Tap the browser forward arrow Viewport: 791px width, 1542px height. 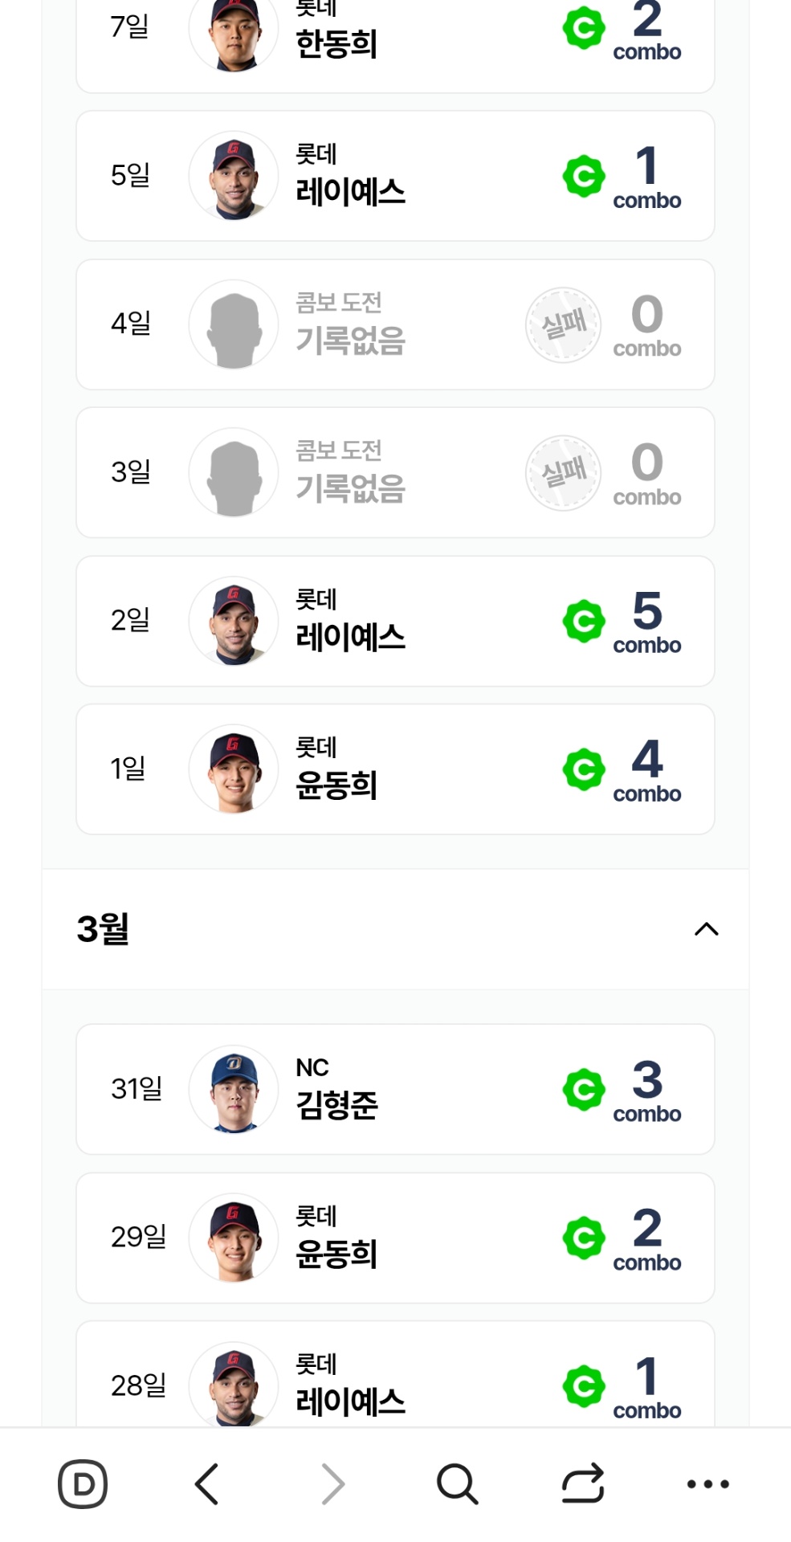(332, 1483)
